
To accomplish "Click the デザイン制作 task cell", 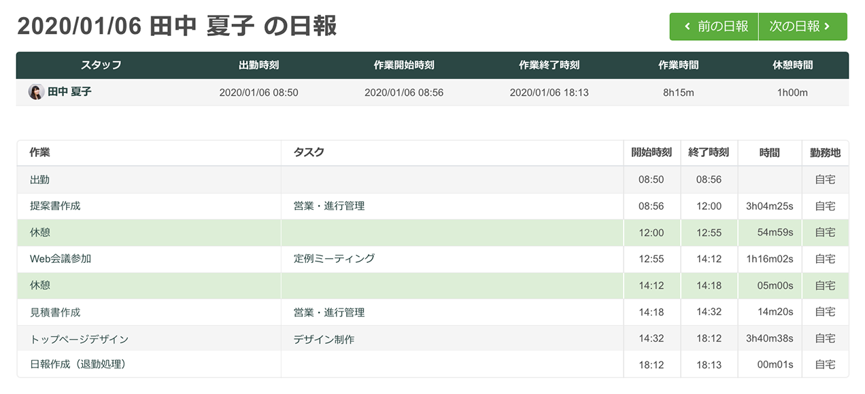I will point(324,339).
